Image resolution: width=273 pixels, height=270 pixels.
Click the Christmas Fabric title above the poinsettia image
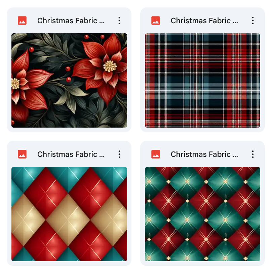click(71, 21)
